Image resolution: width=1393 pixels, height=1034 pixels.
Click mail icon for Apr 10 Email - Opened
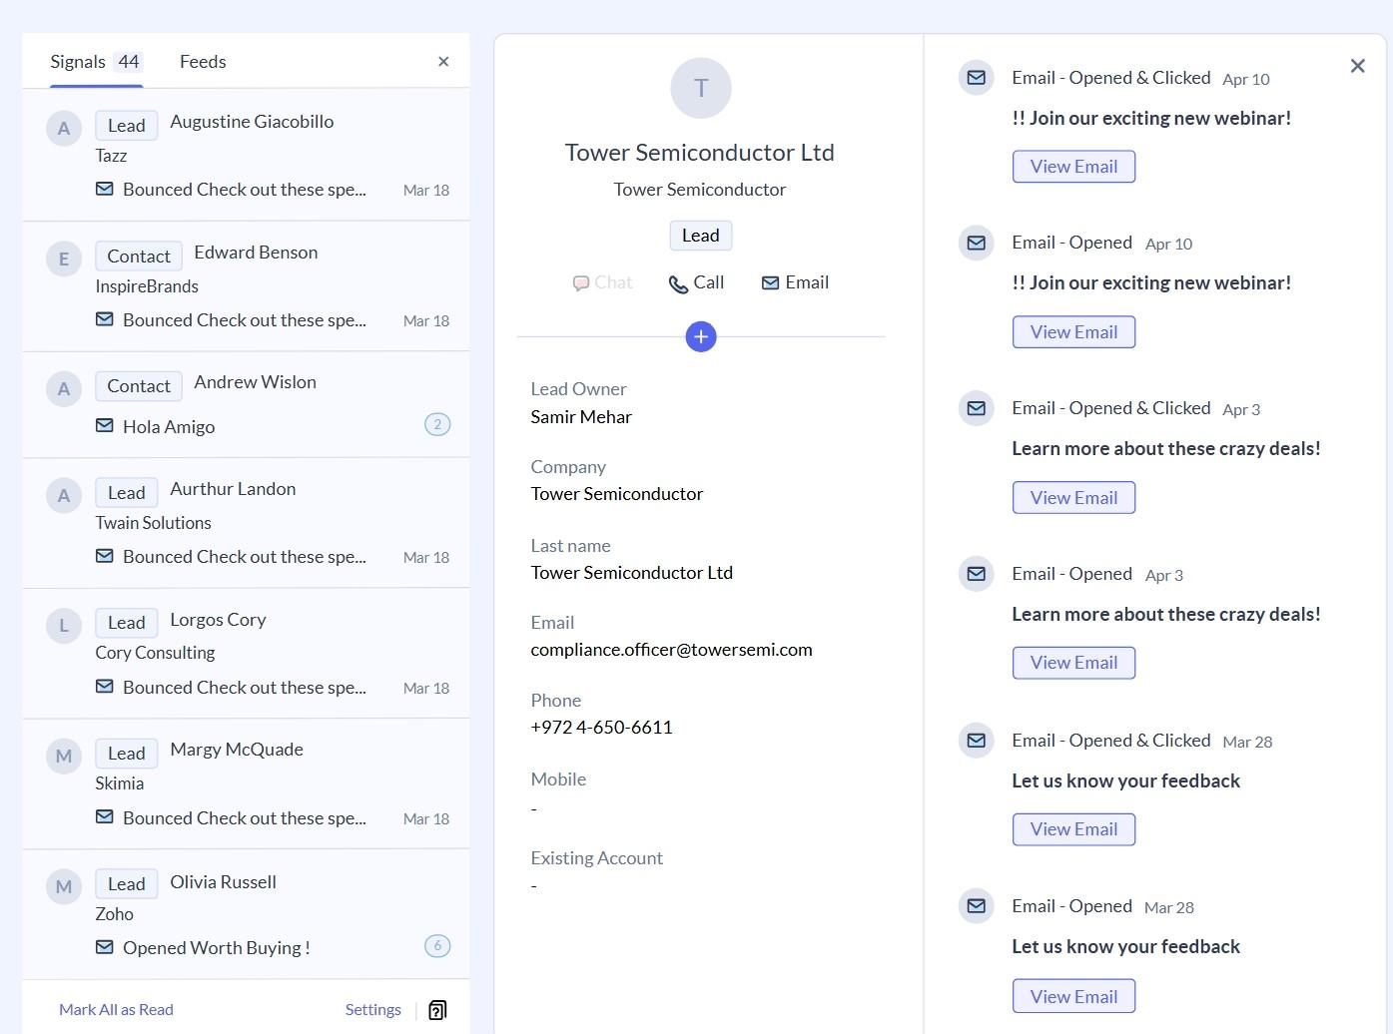click(x=977, y=243)
